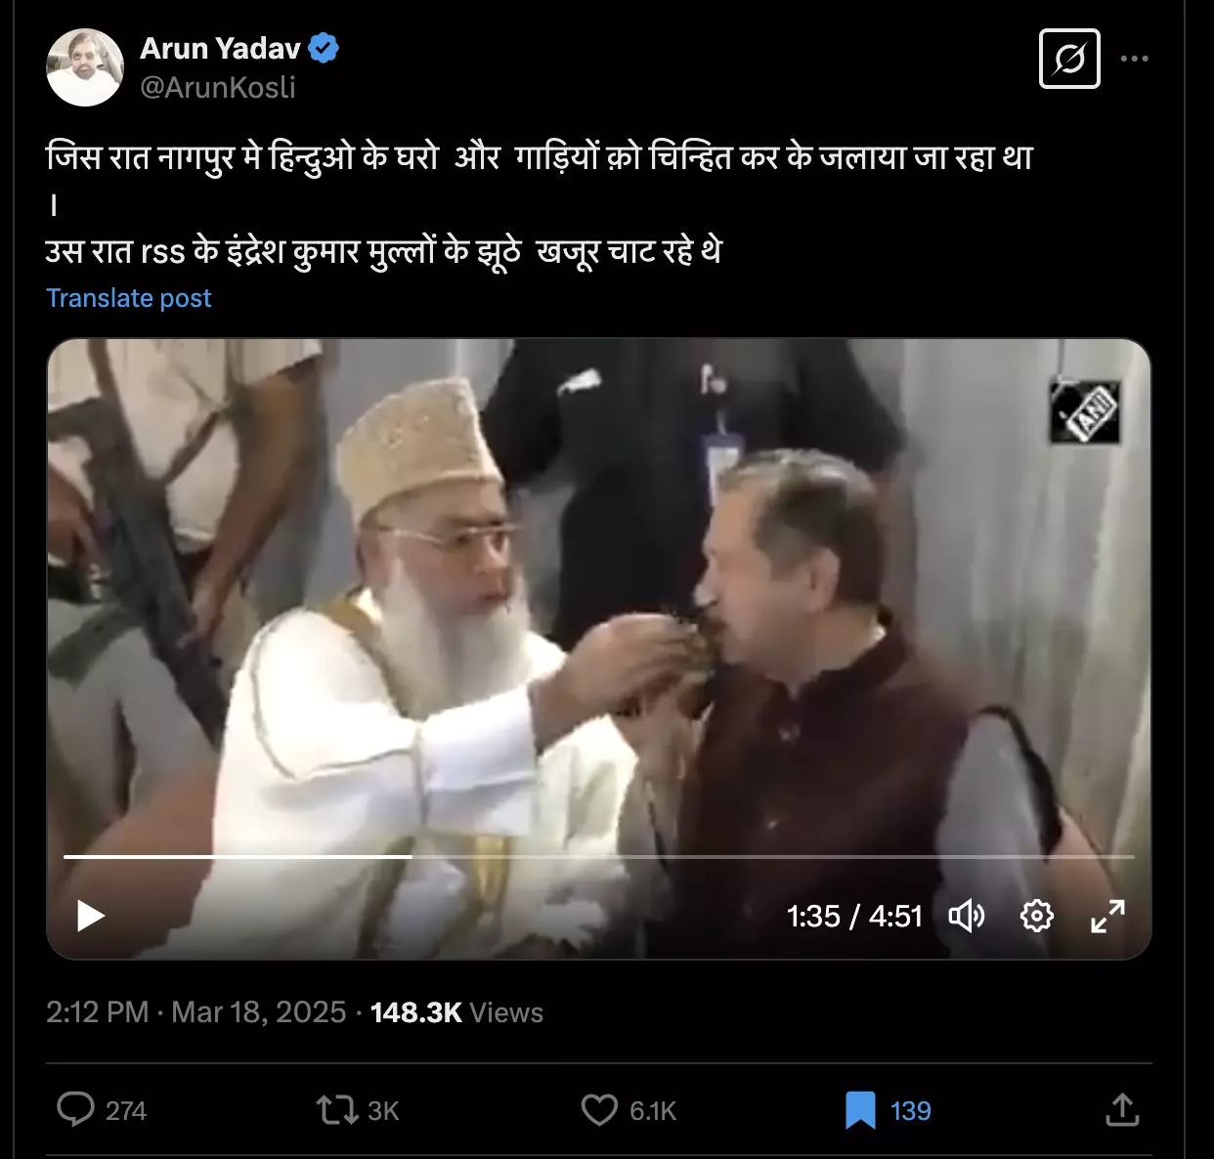Open Arun Yadav's profile picture
1214x1159 pixels.
(x=85, y=67)
